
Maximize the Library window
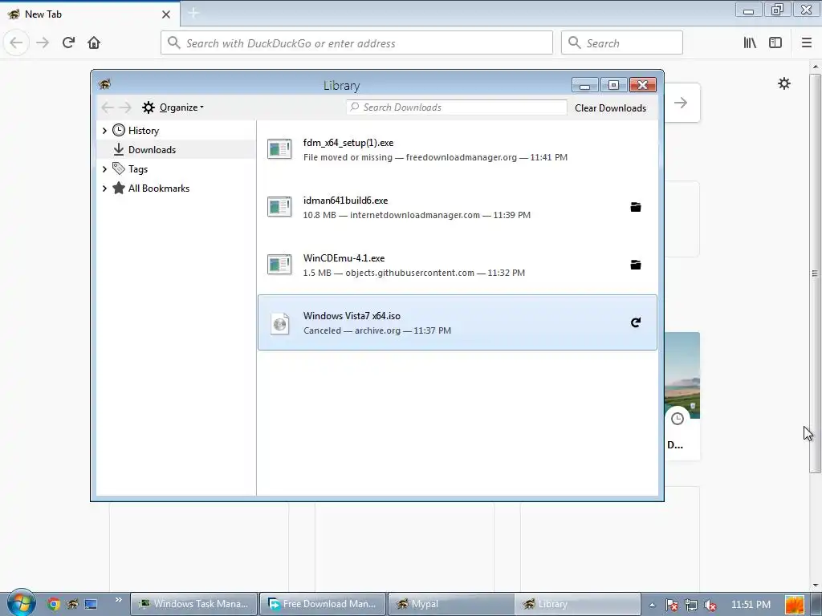point(613,85)
